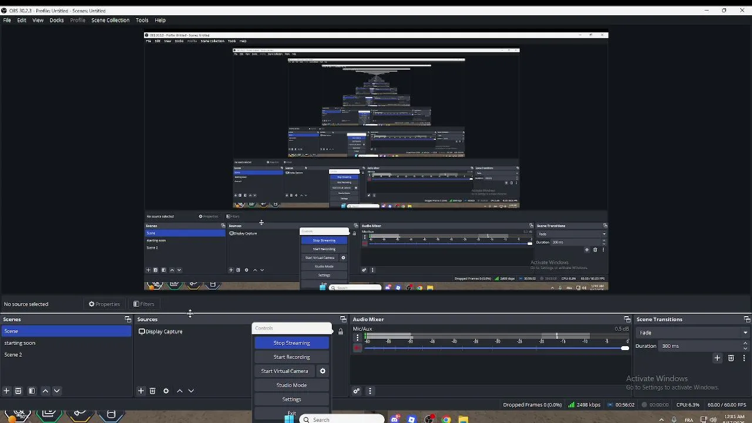Open source properties via the Sources gear icon
Viewport: 752px width, 423px height.
166,391
